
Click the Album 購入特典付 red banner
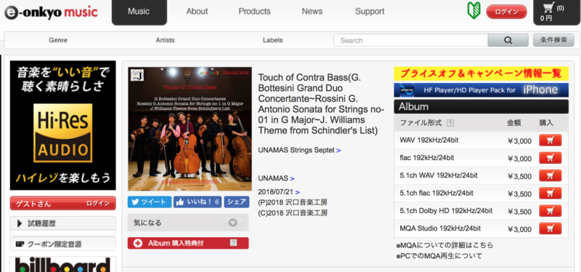click(x=188, y=243)
